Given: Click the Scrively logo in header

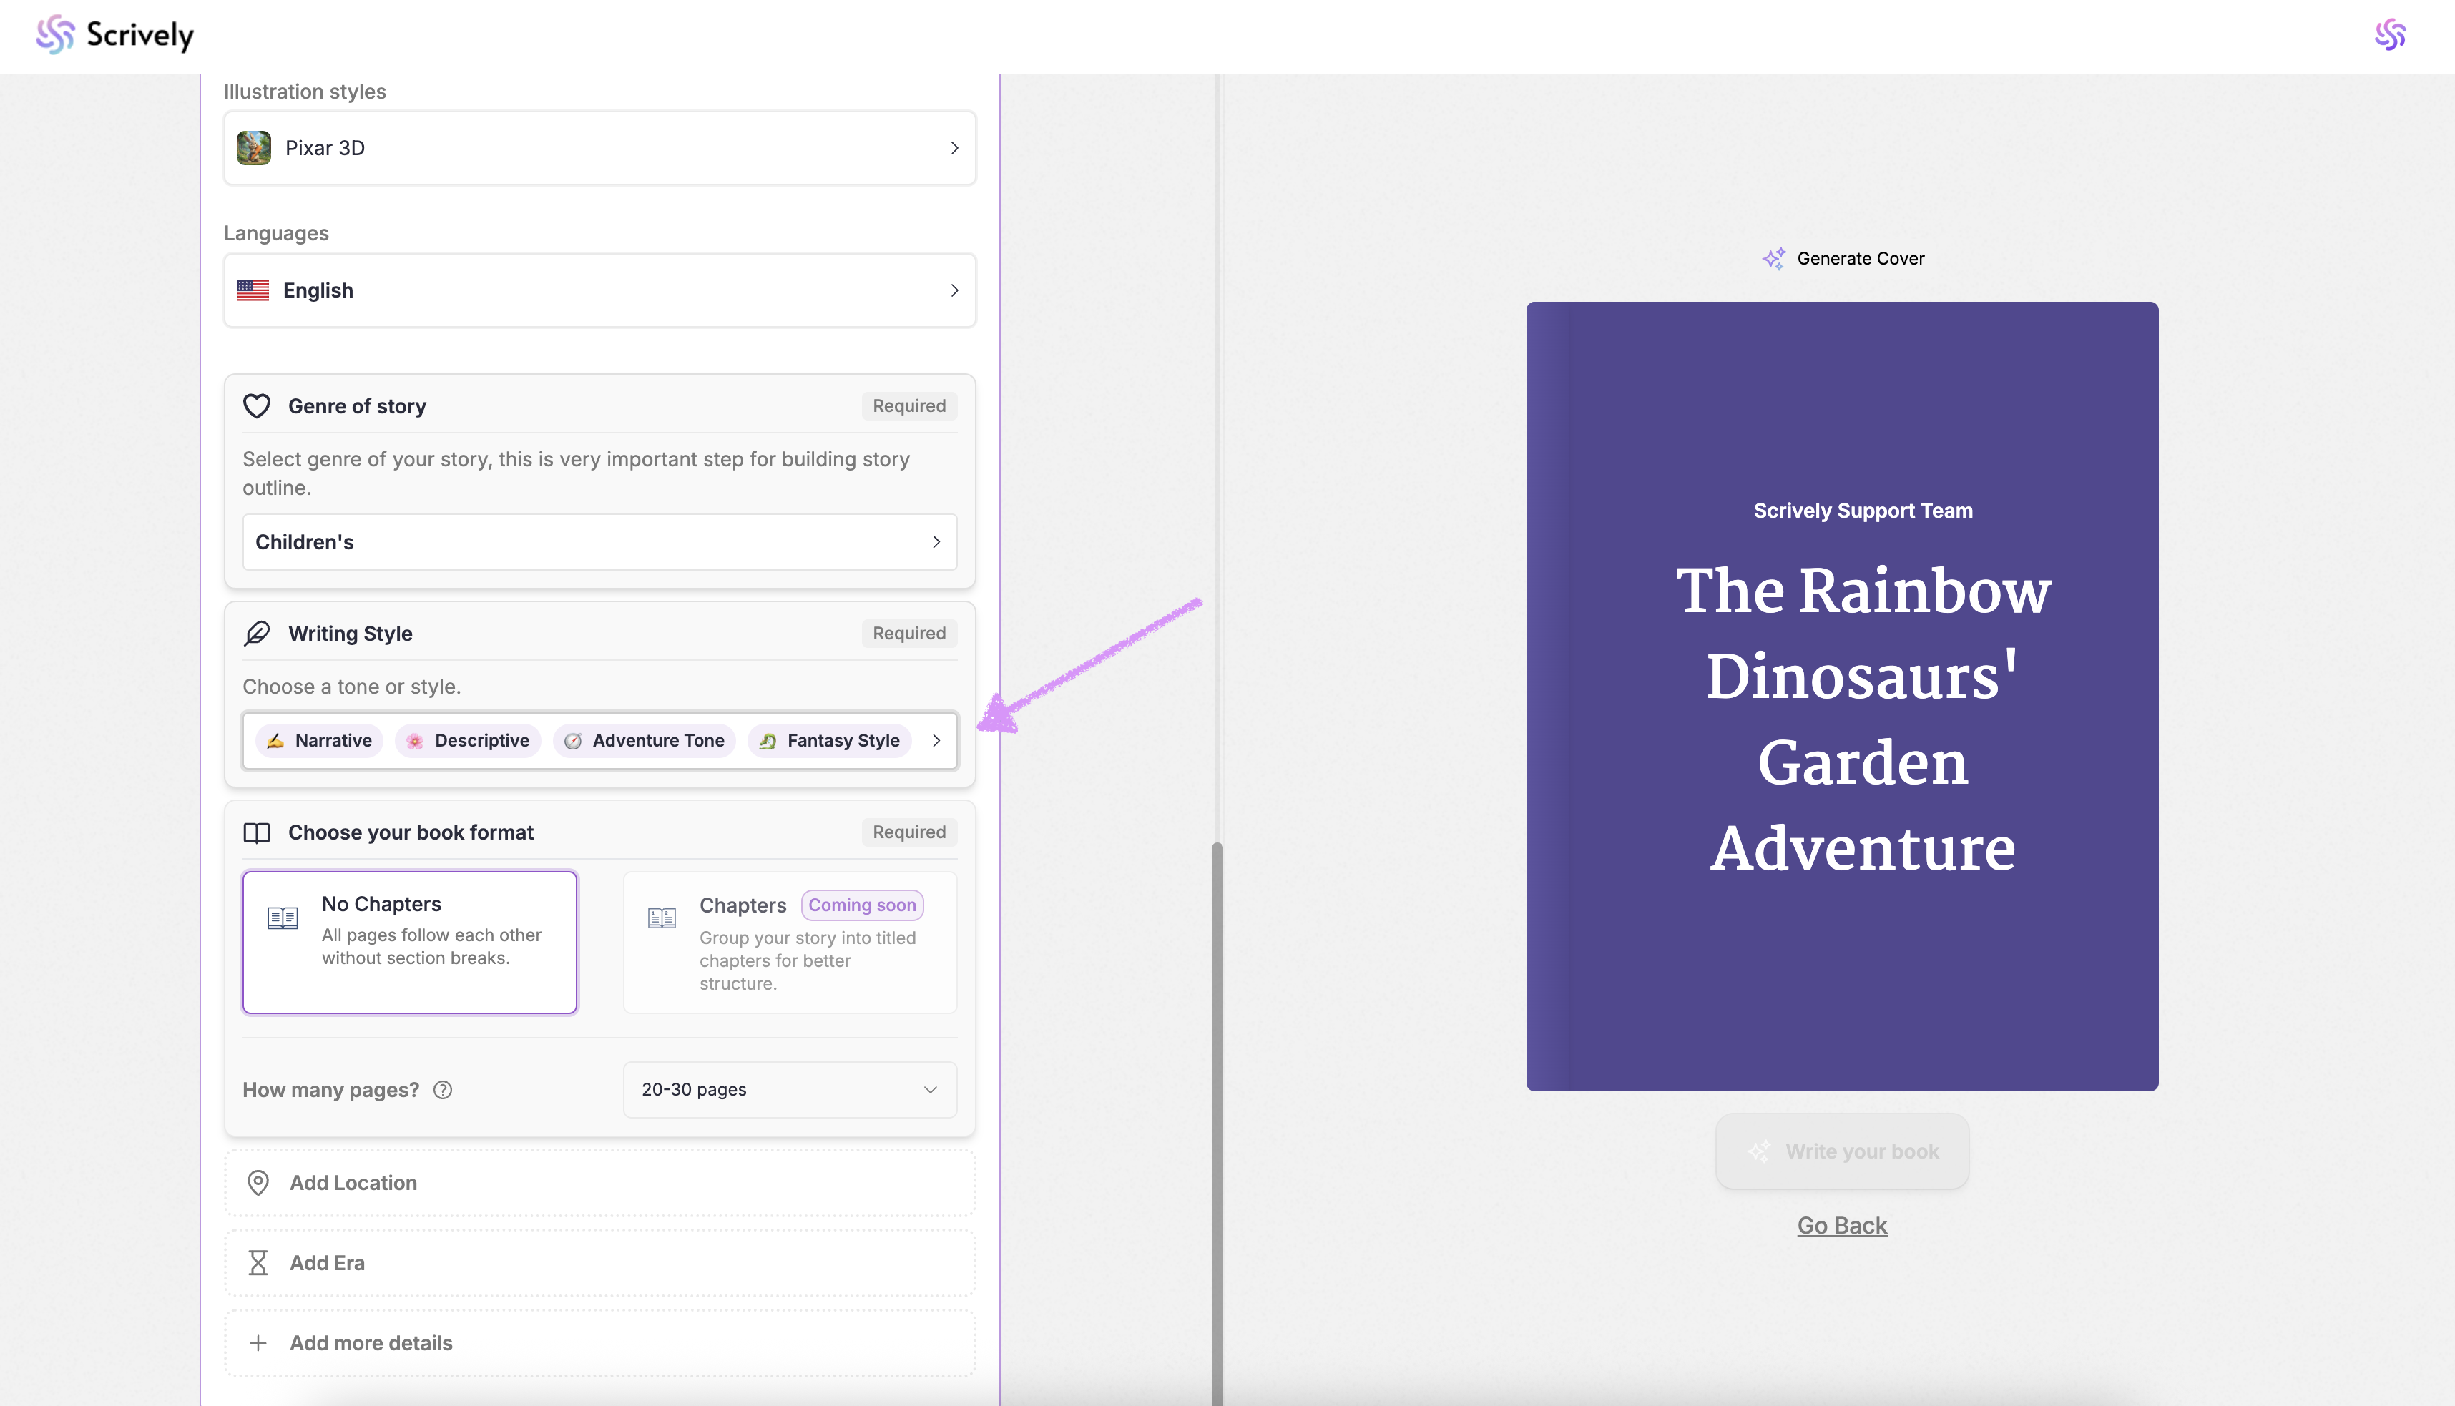Looking at the screenshot, I should point(114,35).
